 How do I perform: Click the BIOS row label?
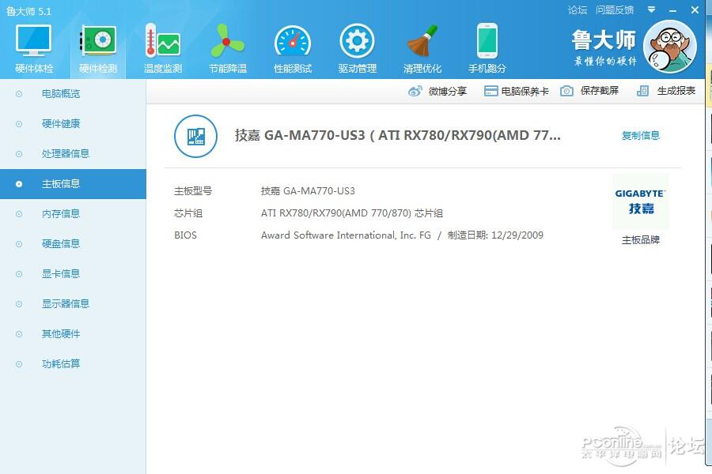pos(185,235)
